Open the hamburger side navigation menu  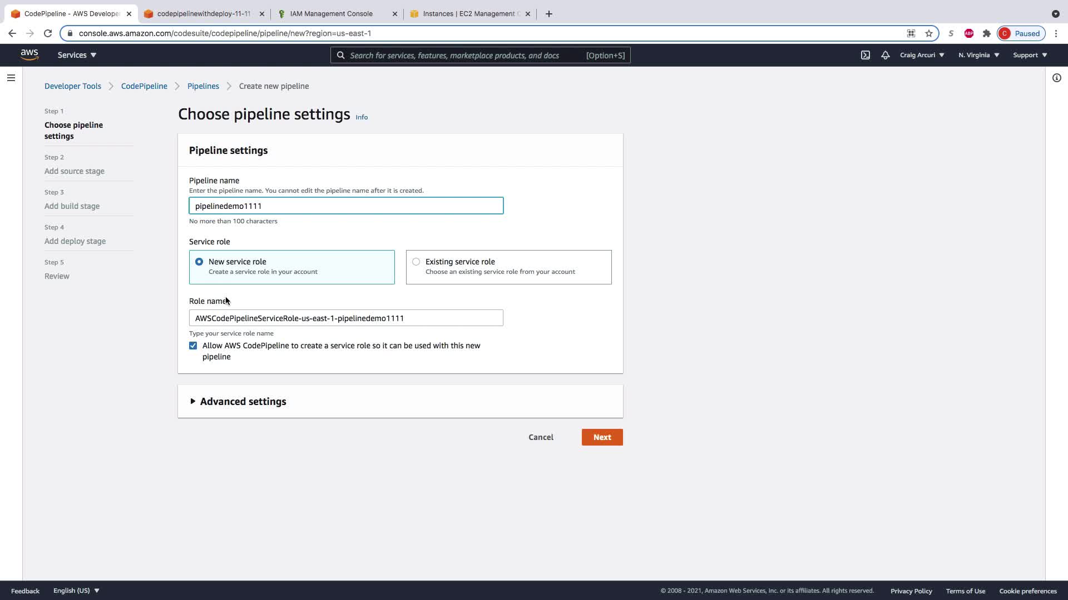11,78
